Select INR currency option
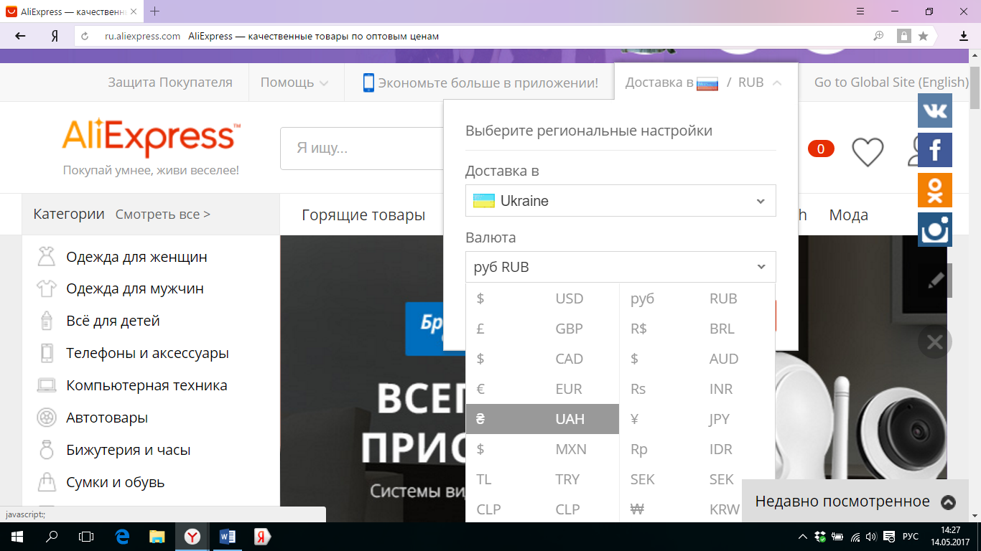This screenshot has height=551, width=981. (697, 389)
